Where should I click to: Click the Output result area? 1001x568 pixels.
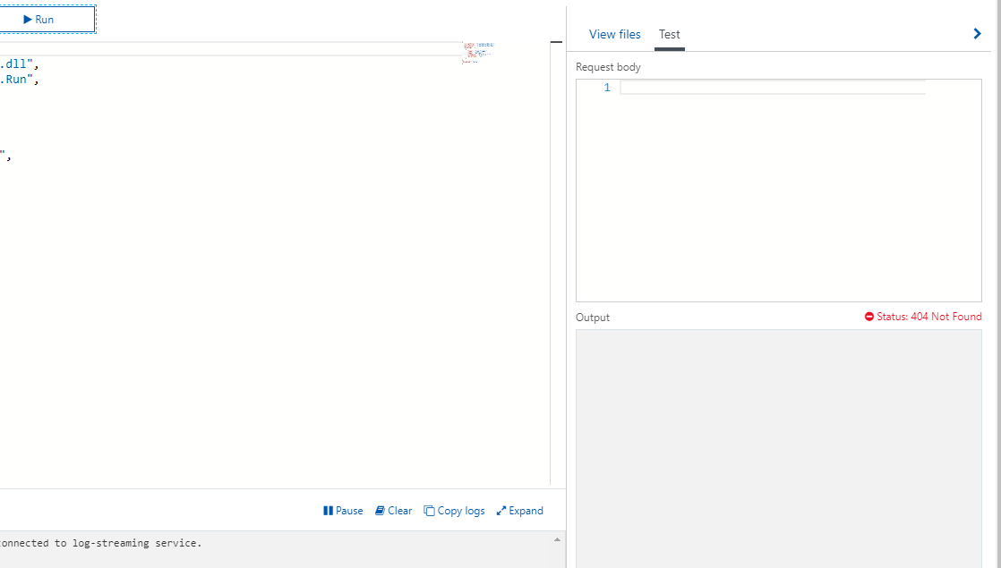[779, 449]
